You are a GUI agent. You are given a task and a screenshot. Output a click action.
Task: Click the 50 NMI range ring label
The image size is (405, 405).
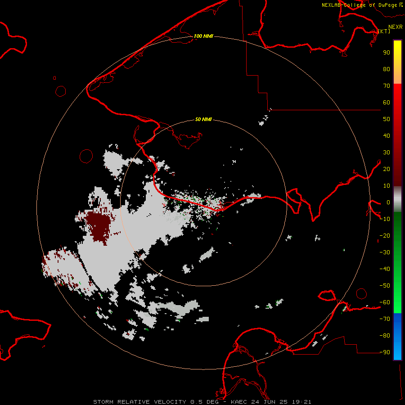click(x=203, y=119)
